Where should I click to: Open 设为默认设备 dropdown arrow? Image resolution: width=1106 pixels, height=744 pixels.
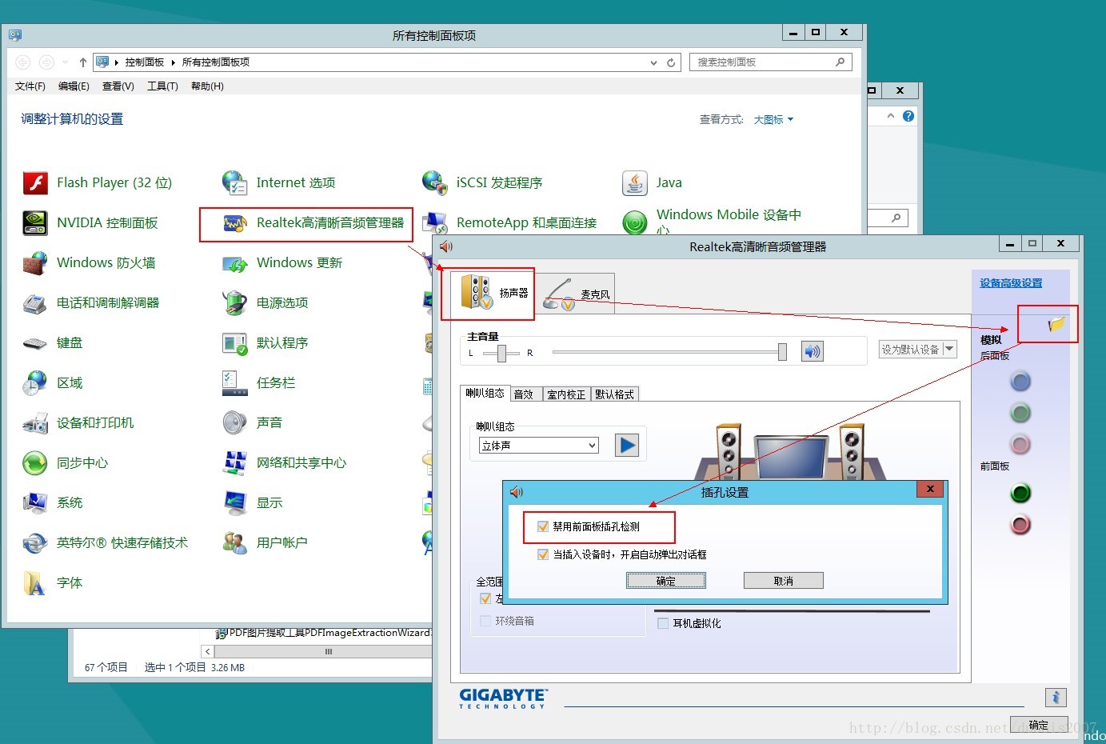click(x=949, y=349)
